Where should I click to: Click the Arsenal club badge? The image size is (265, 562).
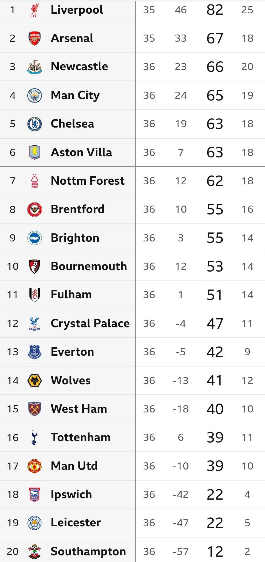34,38
